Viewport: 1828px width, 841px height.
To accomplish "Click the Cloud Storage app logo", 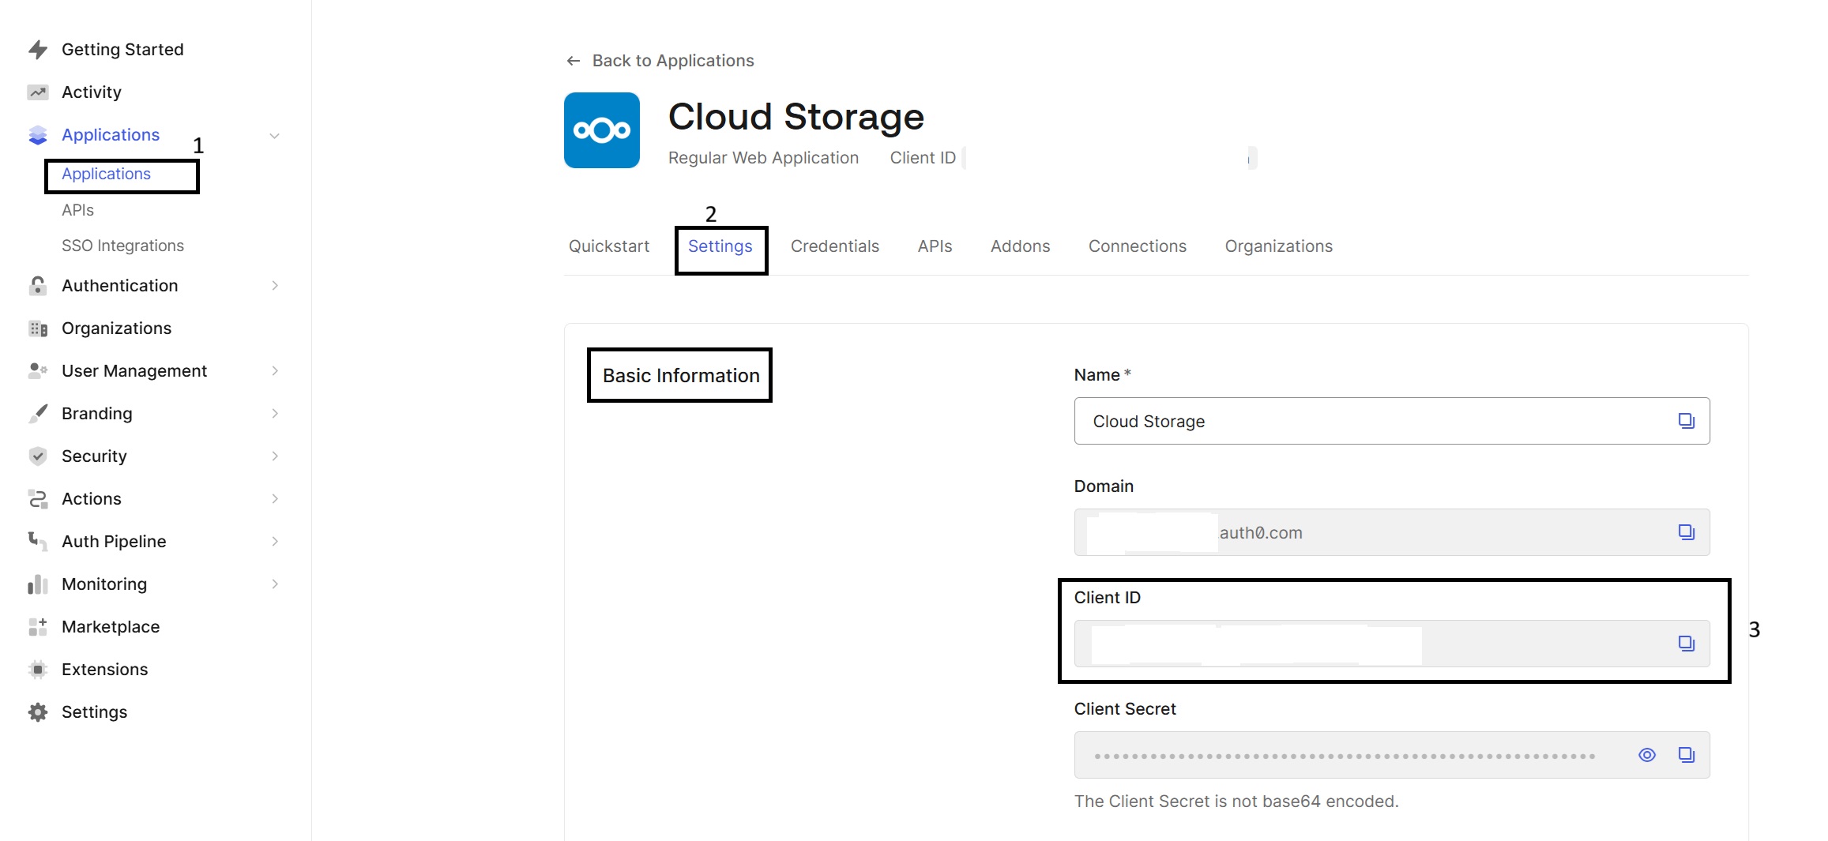I will click(601, 130).
